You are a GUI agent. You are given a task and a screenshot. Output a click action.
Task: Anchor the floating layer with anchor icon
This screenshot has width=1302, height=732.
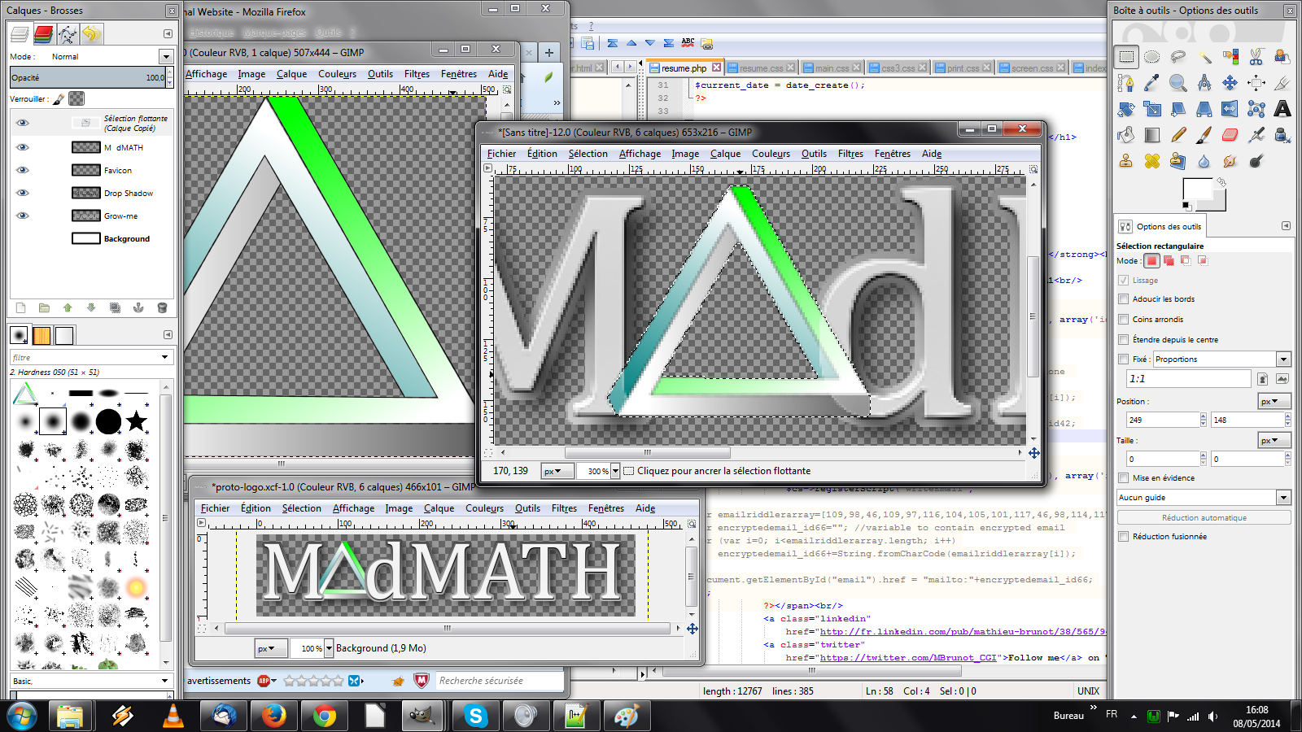[138, 308]
